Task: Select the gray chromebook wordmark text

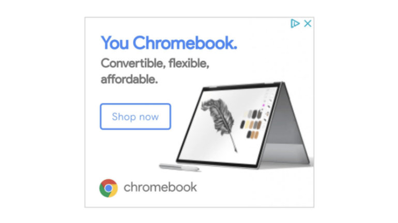Action: point(160,187)
